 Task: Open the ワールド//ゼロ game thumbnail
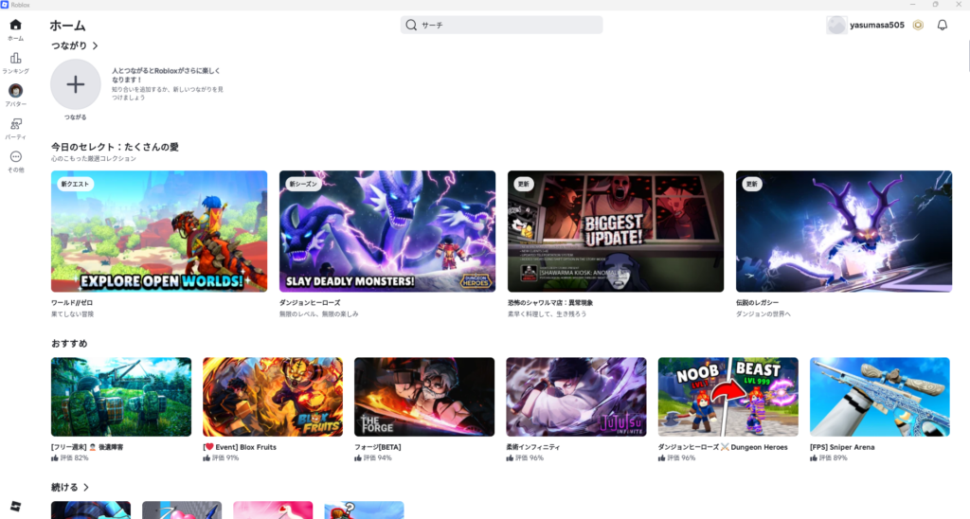[159, 231]
